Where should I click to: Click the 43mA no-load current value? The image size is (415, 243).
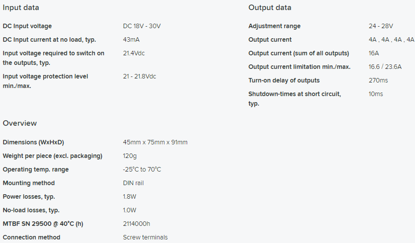tap(131, 40)
